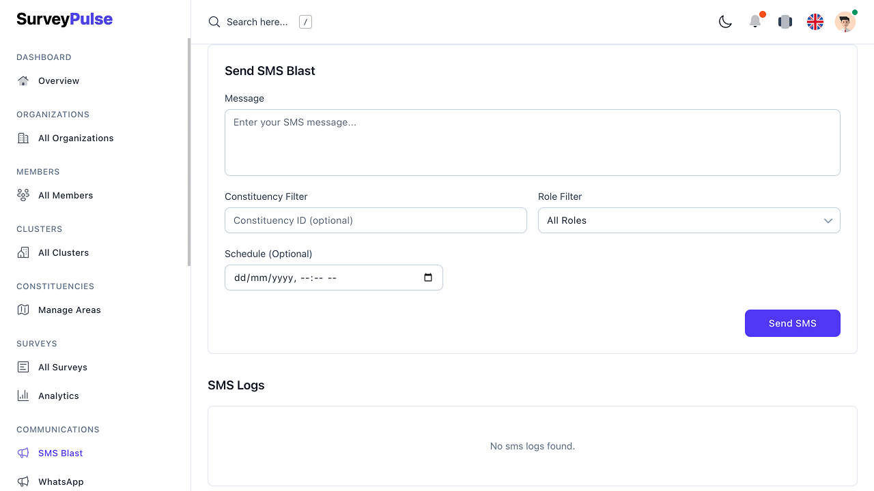The width and height of the screenshot is (874, 491).
Task: Click the UK flag language selector
Action: coord(815,22)
